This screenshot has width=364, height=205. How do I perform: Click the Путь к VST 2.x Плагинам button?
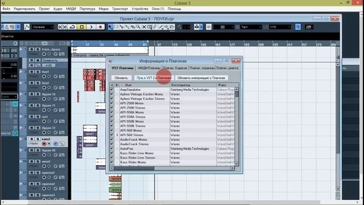[154, 78]
